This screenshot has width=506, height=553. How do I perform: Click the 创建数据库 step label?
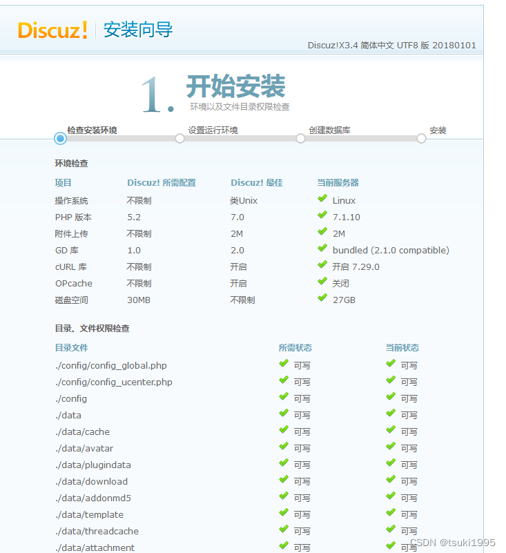pyautogui.click(x=330, y=130)
